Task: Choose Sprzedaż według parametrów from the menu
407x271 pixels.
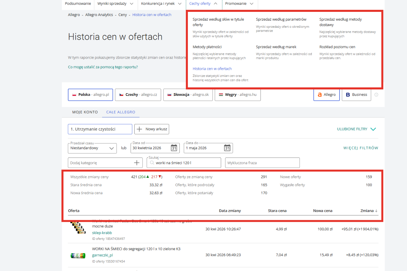Action: click(x=281, y=19)
